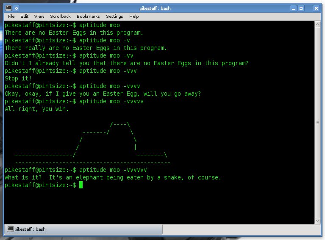Click the terminal icon on bash tab
The height and width of the screenshot is (240, 325).
point(10,229)
